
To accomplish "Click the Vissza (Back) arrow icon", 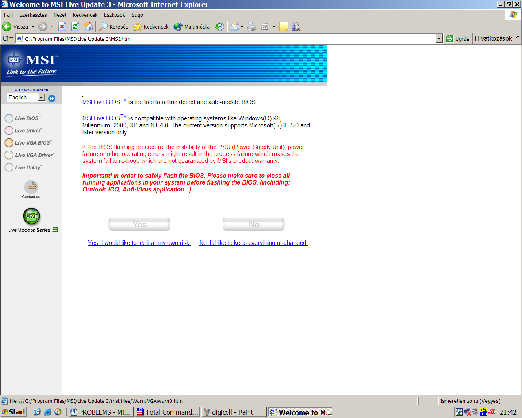I will tap(7, 27).
